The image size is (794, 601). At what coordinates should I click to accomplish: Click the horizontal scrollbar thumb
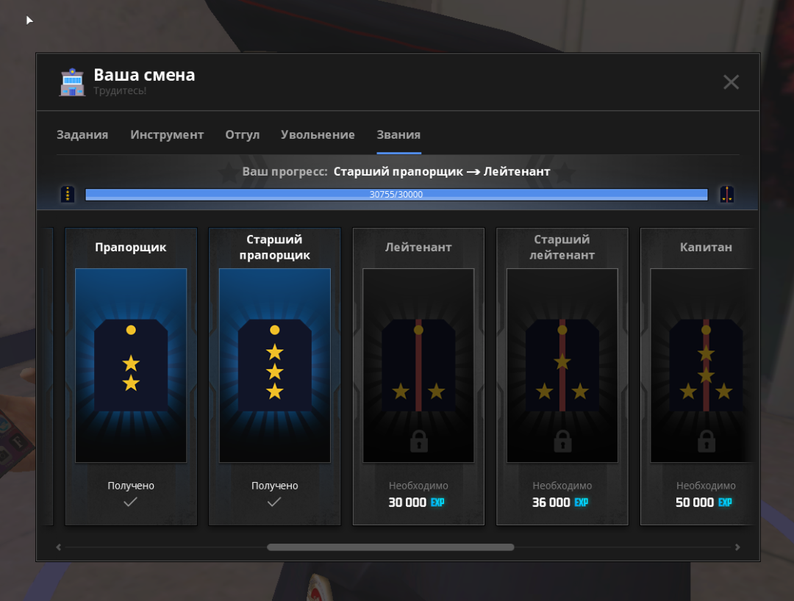coord(390,547)
